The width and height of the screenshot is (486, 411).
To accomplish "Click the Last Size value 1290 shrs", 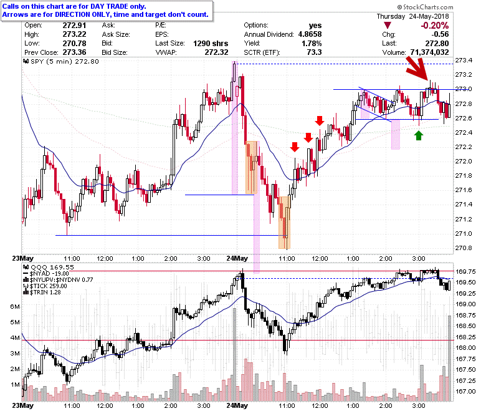I will [211, 44].
